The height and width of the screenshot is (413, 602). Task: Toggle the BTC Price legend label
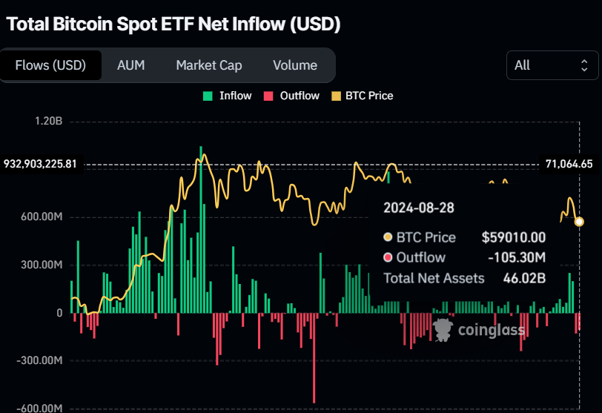[369, 96]
